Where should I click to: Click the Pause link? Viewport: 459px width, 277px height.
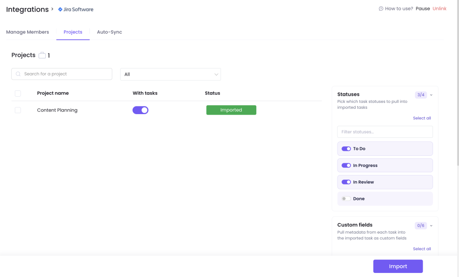423,9
